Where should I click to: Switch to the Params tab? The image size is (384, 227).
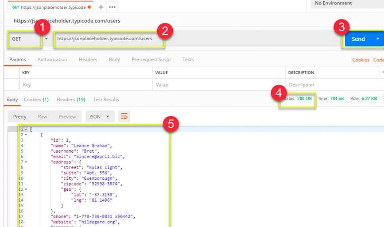click(18, 59)
